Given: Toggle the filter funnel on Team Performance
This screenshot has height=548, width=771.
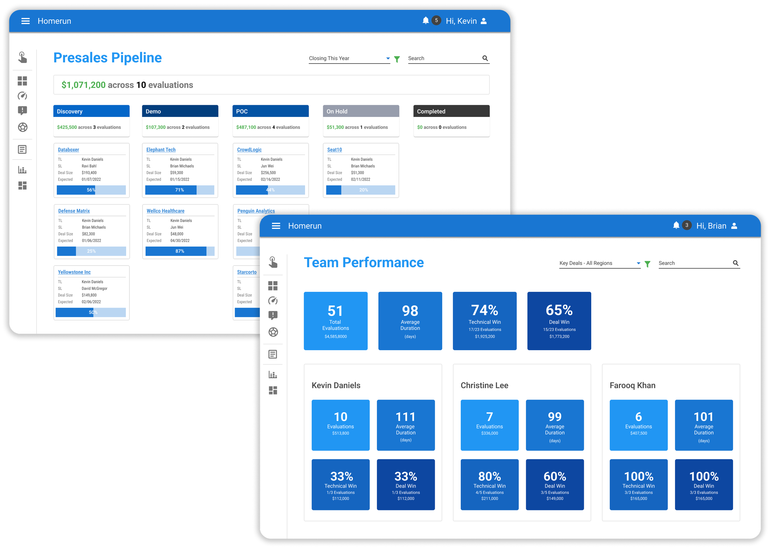Looking at the screenshot, I should pyautogui.click(x=648, y=264).
